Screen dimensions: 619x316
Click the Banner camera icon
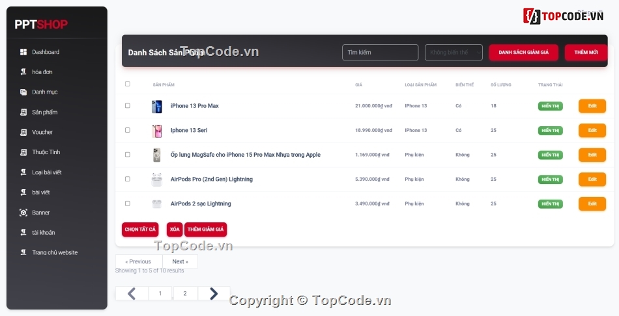23,213
